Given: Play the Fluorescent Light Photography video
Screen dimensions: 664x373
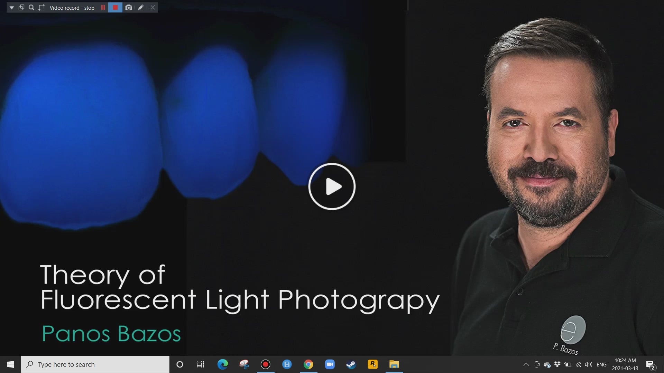Looking at the screenshot, I should pyautogui.click(x=332, y=186).
